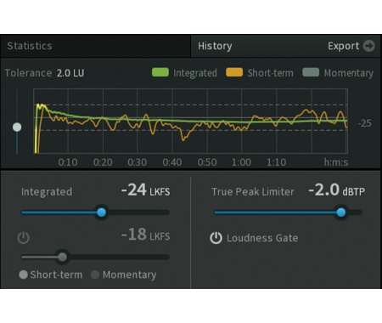The image size is (382, 323).
Task: Click the Integrated label above blue slider
Action: pos(47,192)
